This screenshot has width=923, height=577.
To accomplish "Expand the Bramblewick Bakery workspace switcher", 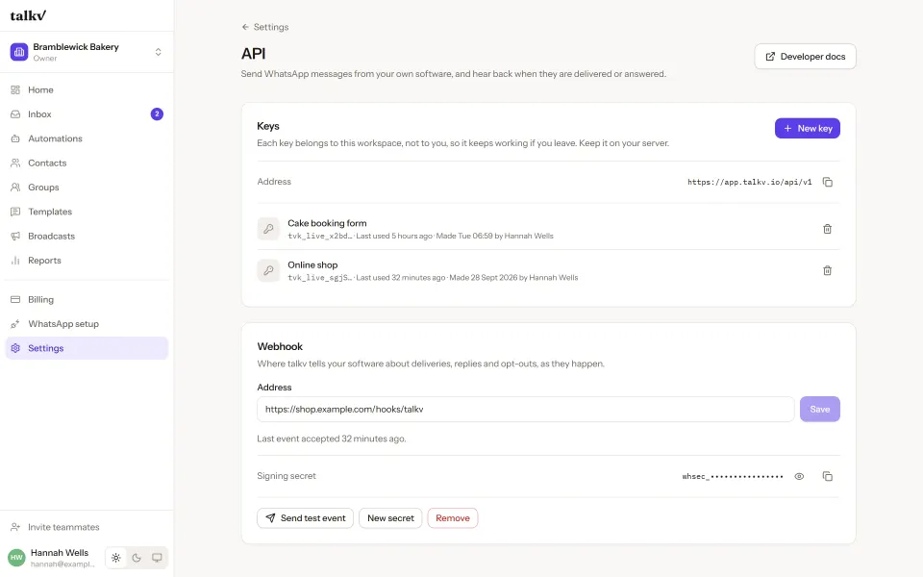I will tap(158, 52).
